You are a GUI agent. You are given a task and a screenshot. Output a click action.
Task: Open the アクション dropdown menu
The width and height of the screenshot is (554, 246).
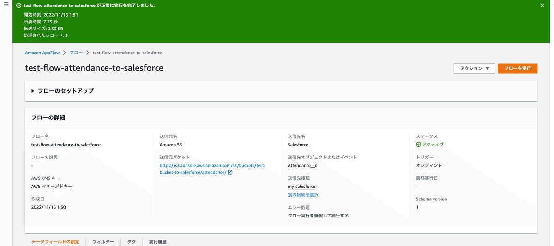[x=475, y=68]
